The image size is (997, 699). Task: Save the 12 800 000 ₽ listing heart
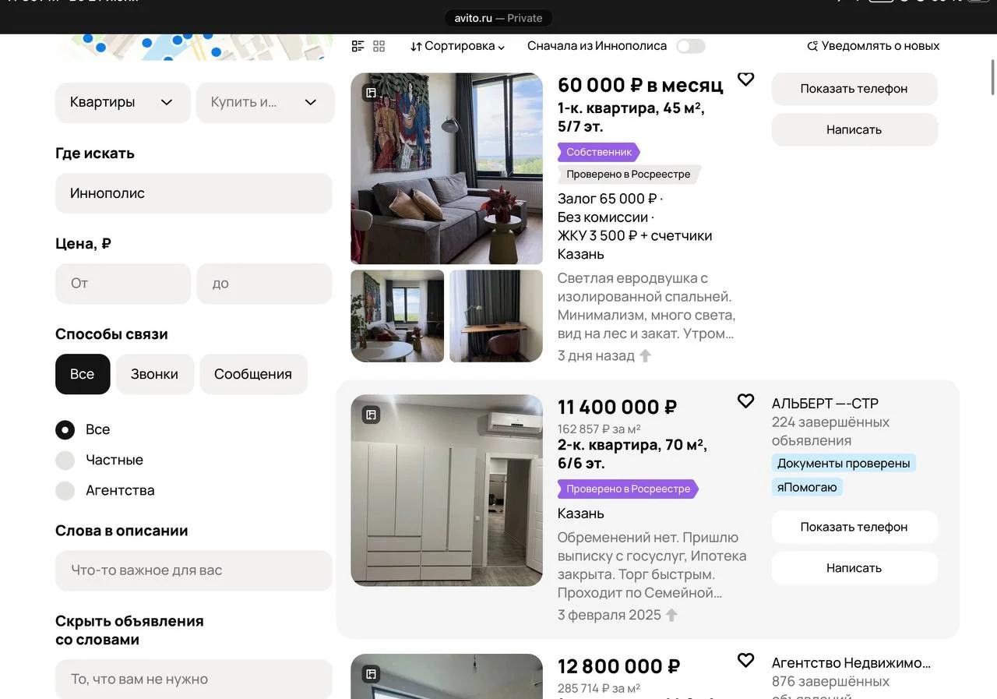pyautogui.click(x=745, y=661)
